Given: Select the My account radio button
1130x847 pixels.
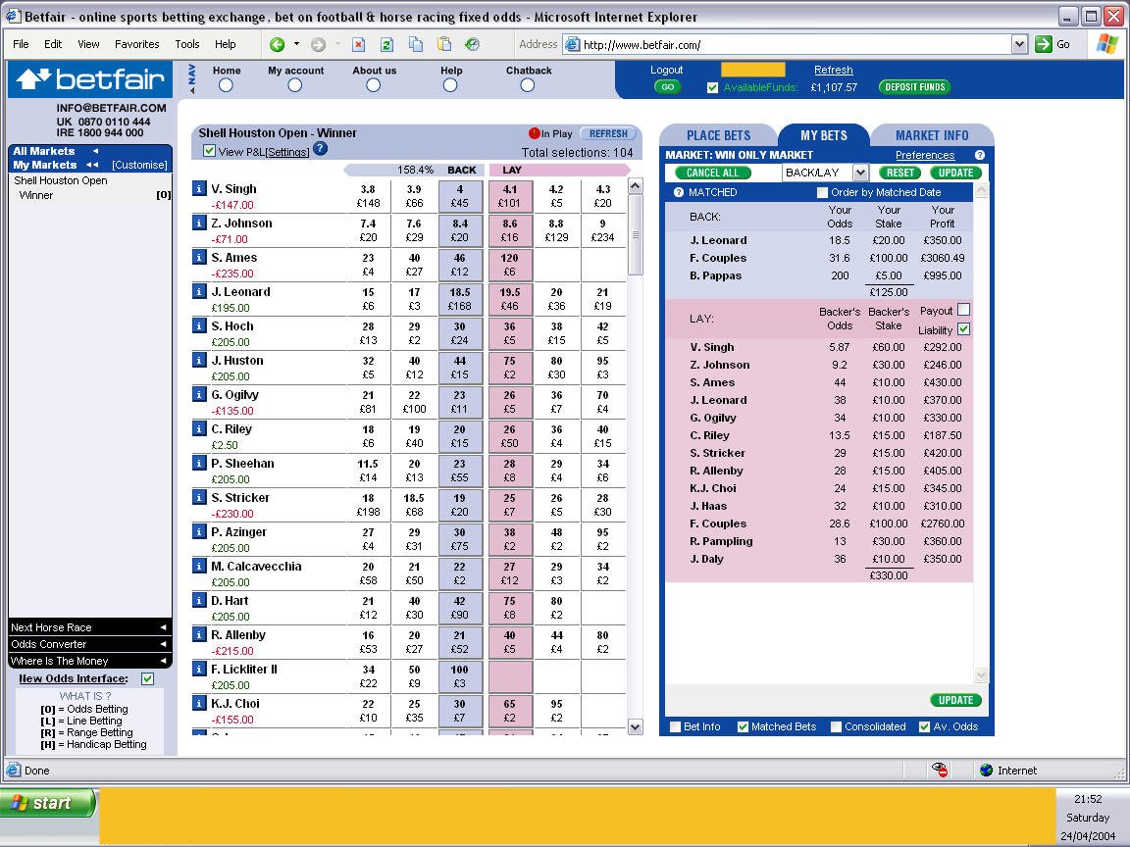Looking at the screenshot, I should click(x=294, y=85).
